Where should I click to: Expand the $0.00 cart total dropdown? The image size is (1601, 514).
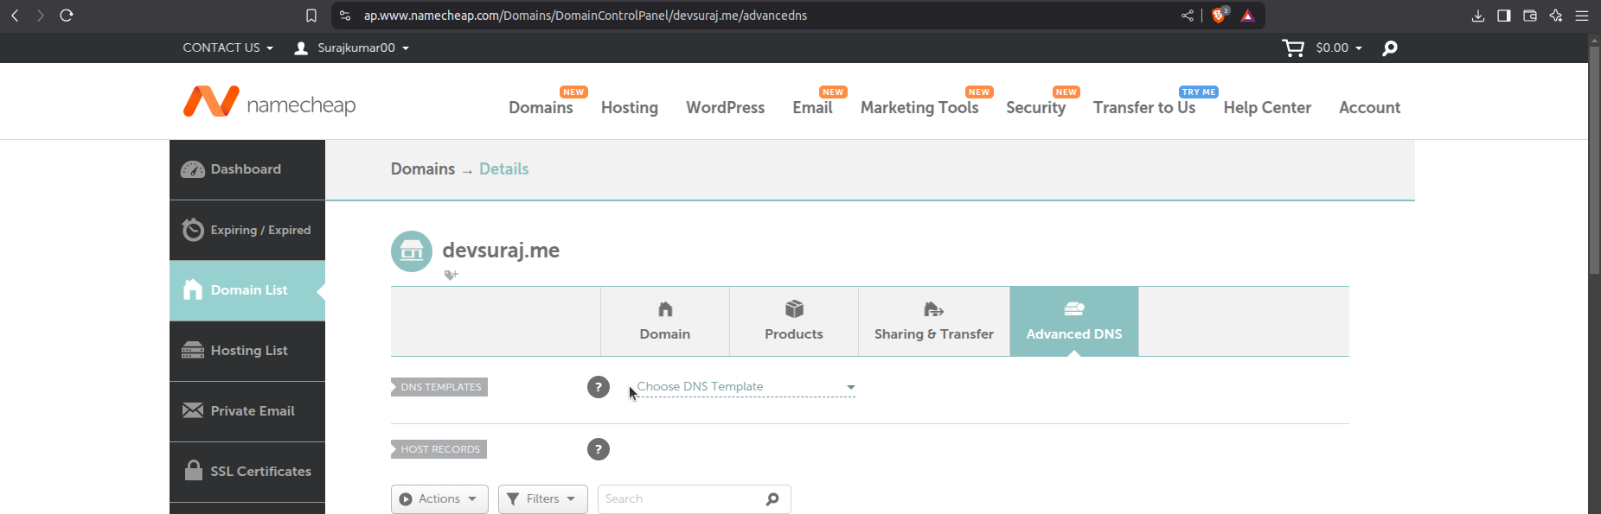(x=1339, y=48)
